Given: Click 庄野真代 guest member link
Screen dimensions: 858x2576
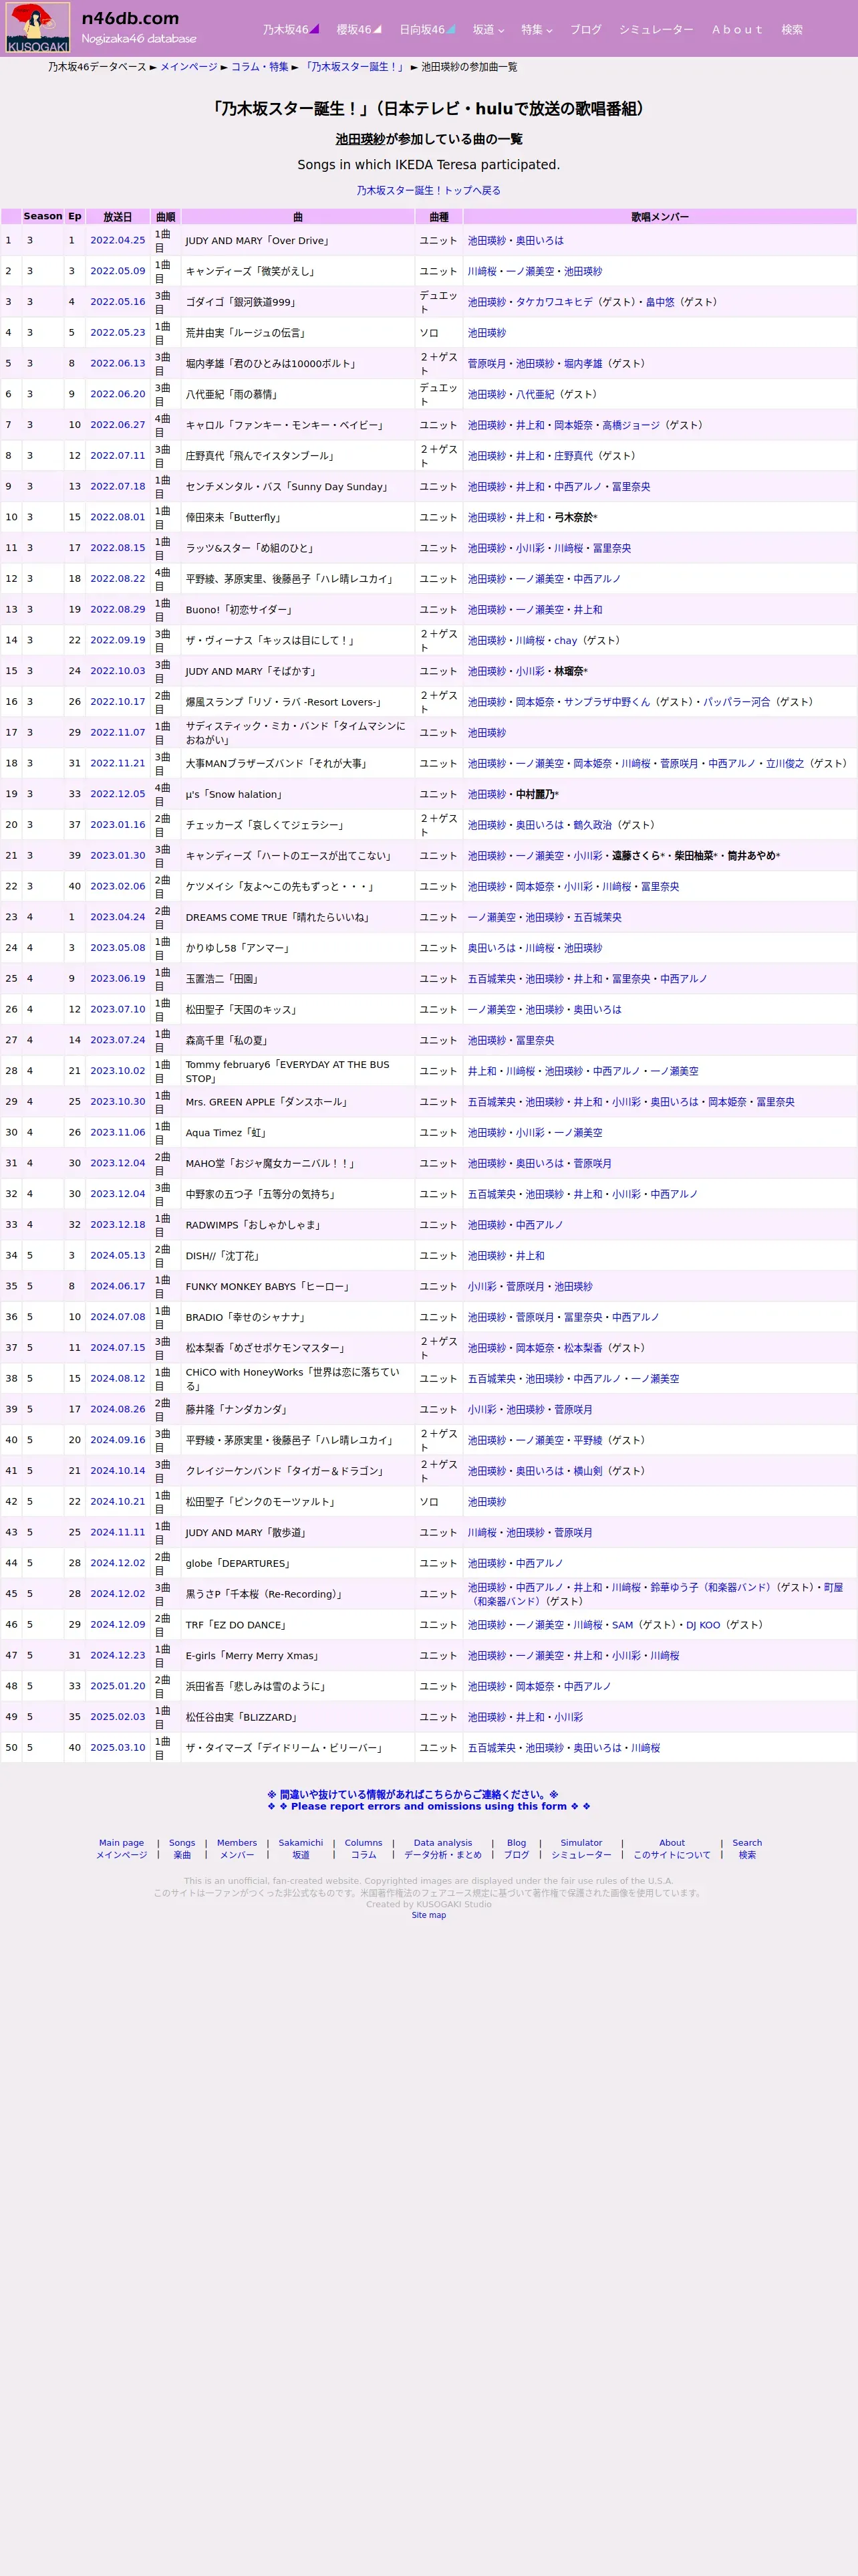Looking at the screenshot, I should [x=573, y=456].
